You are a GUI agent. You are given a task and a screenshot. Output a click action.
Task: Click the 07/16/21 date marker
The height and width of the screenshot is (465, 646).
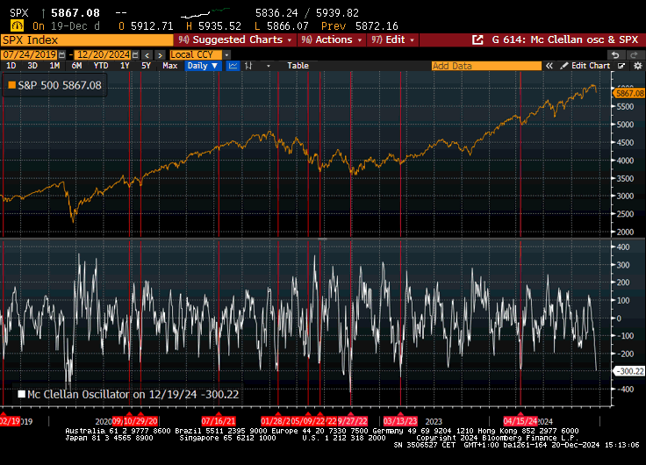click(219, 421)
